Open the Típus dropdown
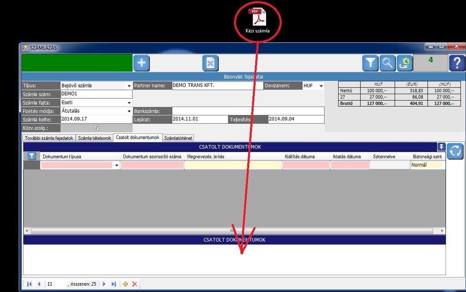The image size is (466, 292). (x=129, y=86)
